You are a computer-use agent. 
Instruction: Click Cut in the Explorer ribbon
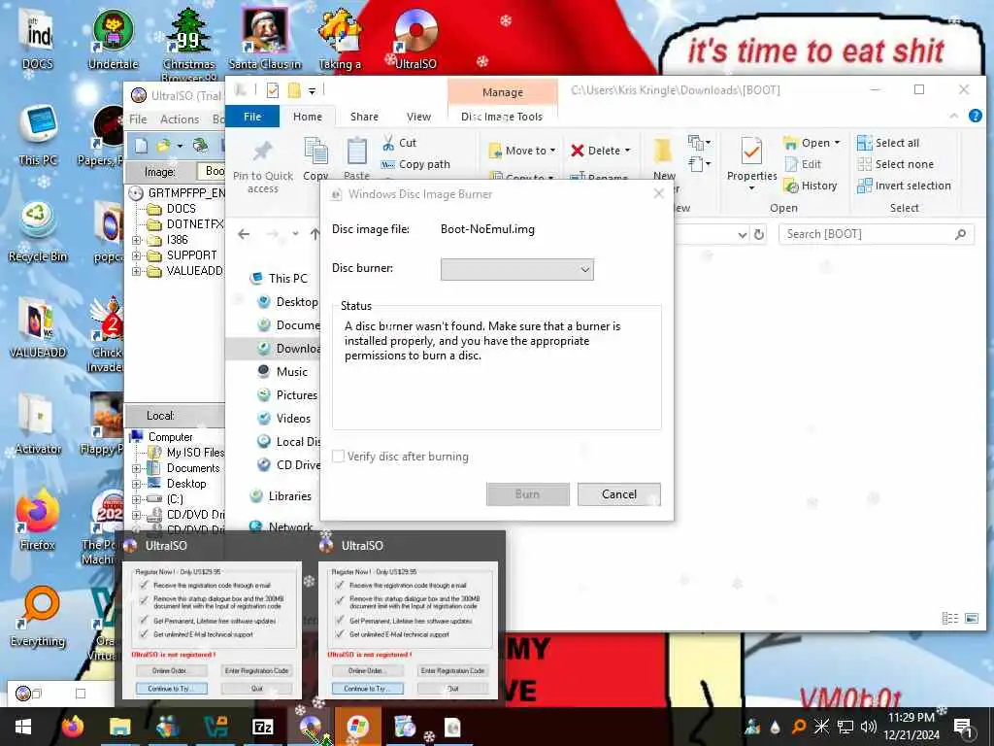(x=399, y=143)
